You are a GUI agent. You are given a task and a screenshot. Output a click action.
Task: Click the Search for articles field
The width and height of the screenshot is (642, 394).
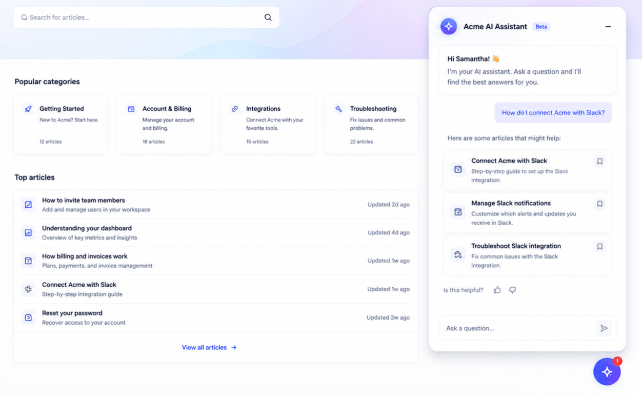tap(146, 17)
